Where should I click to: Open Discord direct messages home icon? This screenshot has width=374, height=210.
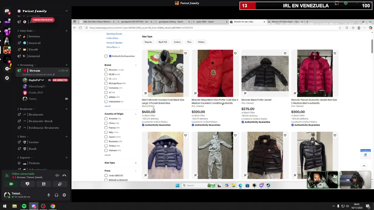tap(7, 11)
